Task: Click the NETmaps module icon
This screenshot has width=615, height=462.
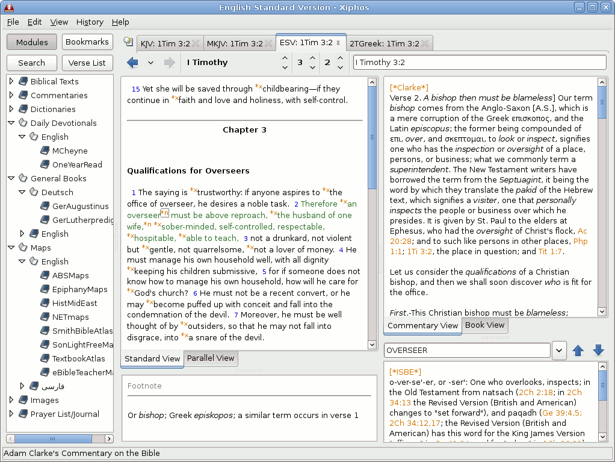Action: click(x=45, y=317)
